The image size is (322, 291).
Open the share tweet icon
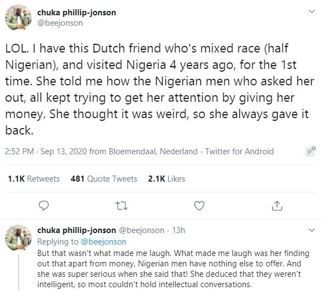(x=277, y=206)
